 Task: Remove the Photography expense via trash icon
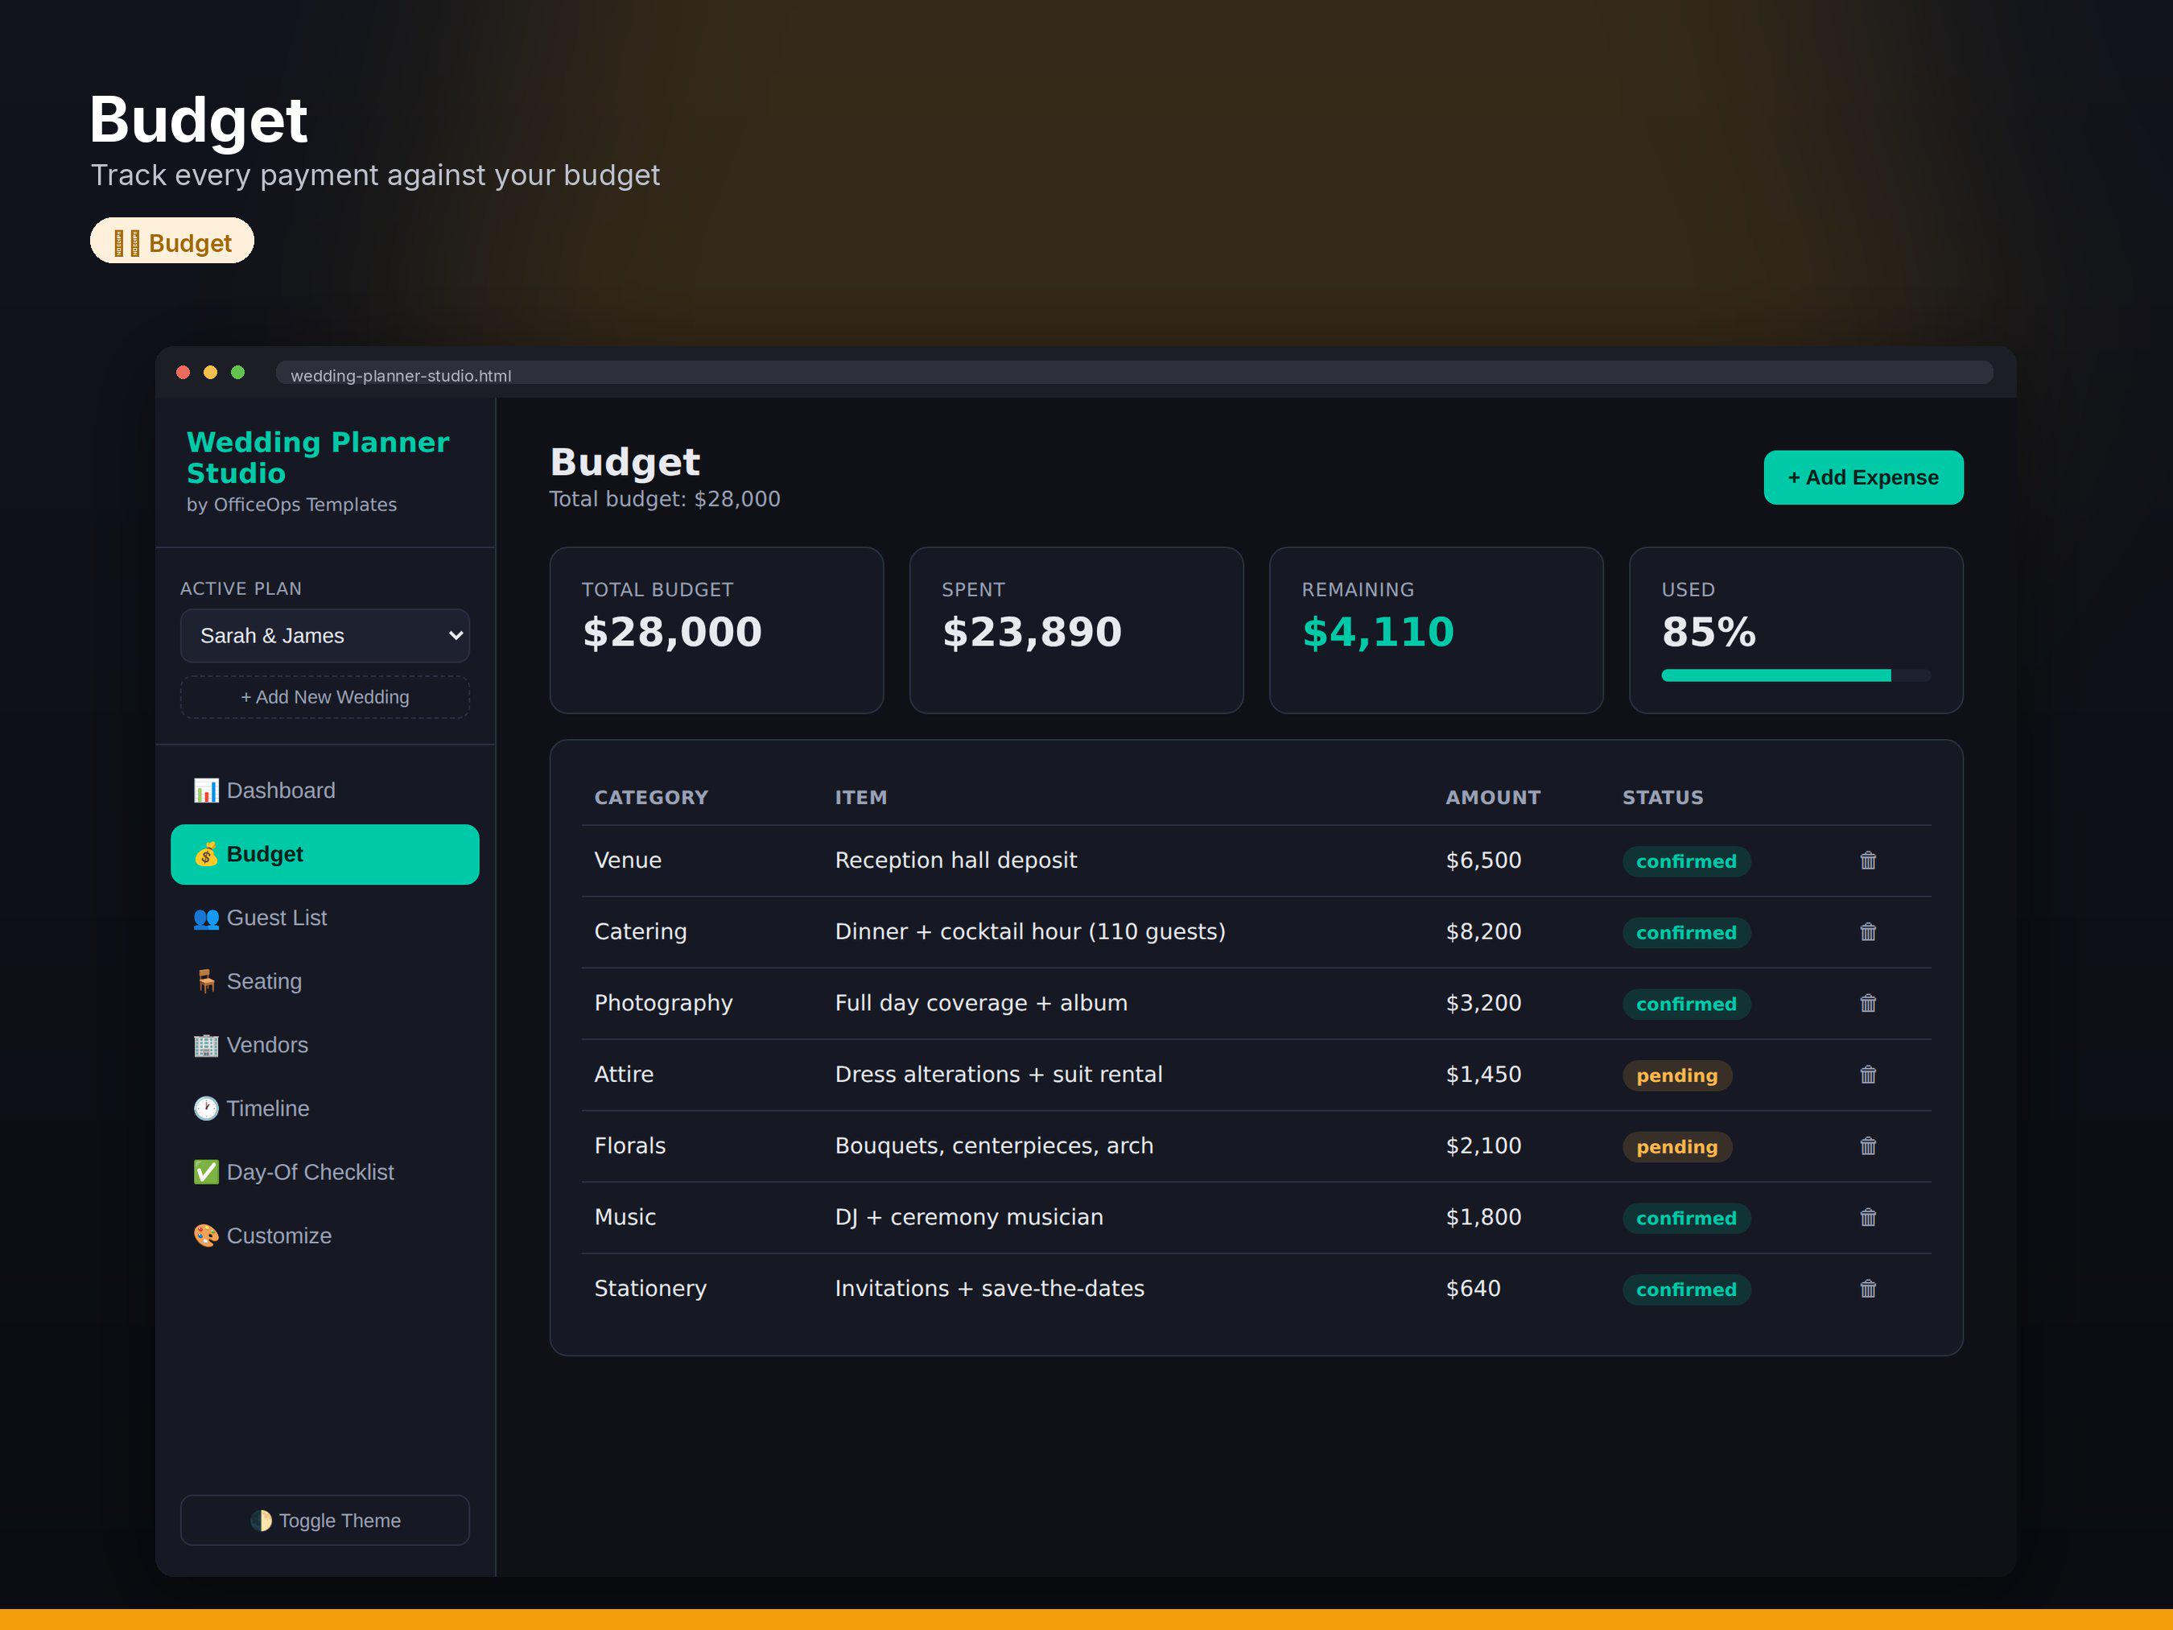tap(1867, 1003)
